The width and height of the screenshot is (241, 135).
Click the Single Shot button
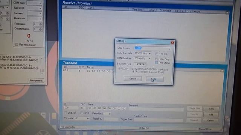coord(195,108)
